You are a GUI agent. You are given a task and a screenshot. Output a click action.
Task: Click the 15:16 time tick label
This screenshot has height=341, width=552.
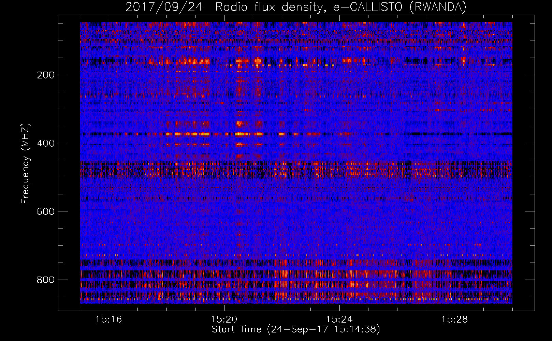pos(108,320)
